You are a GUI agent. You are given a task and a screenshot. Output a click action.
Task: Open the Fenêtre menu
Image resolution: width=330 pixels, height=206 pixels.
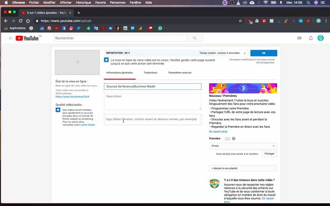pos(135,2)
